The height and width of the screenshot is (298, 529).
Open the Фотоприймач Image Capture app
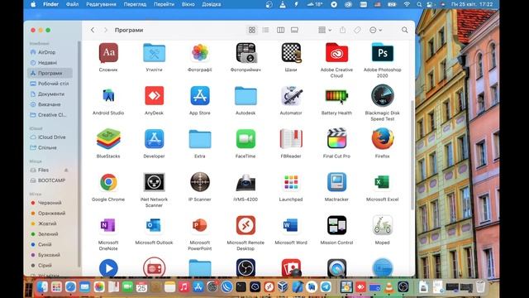tap(245, 53)
